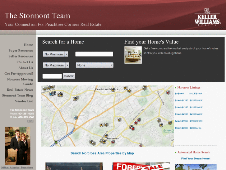Open Search Norcross Area Properties by Map
Image resolution: width=226 pixels, height=170 pixels.
(102, 153)
